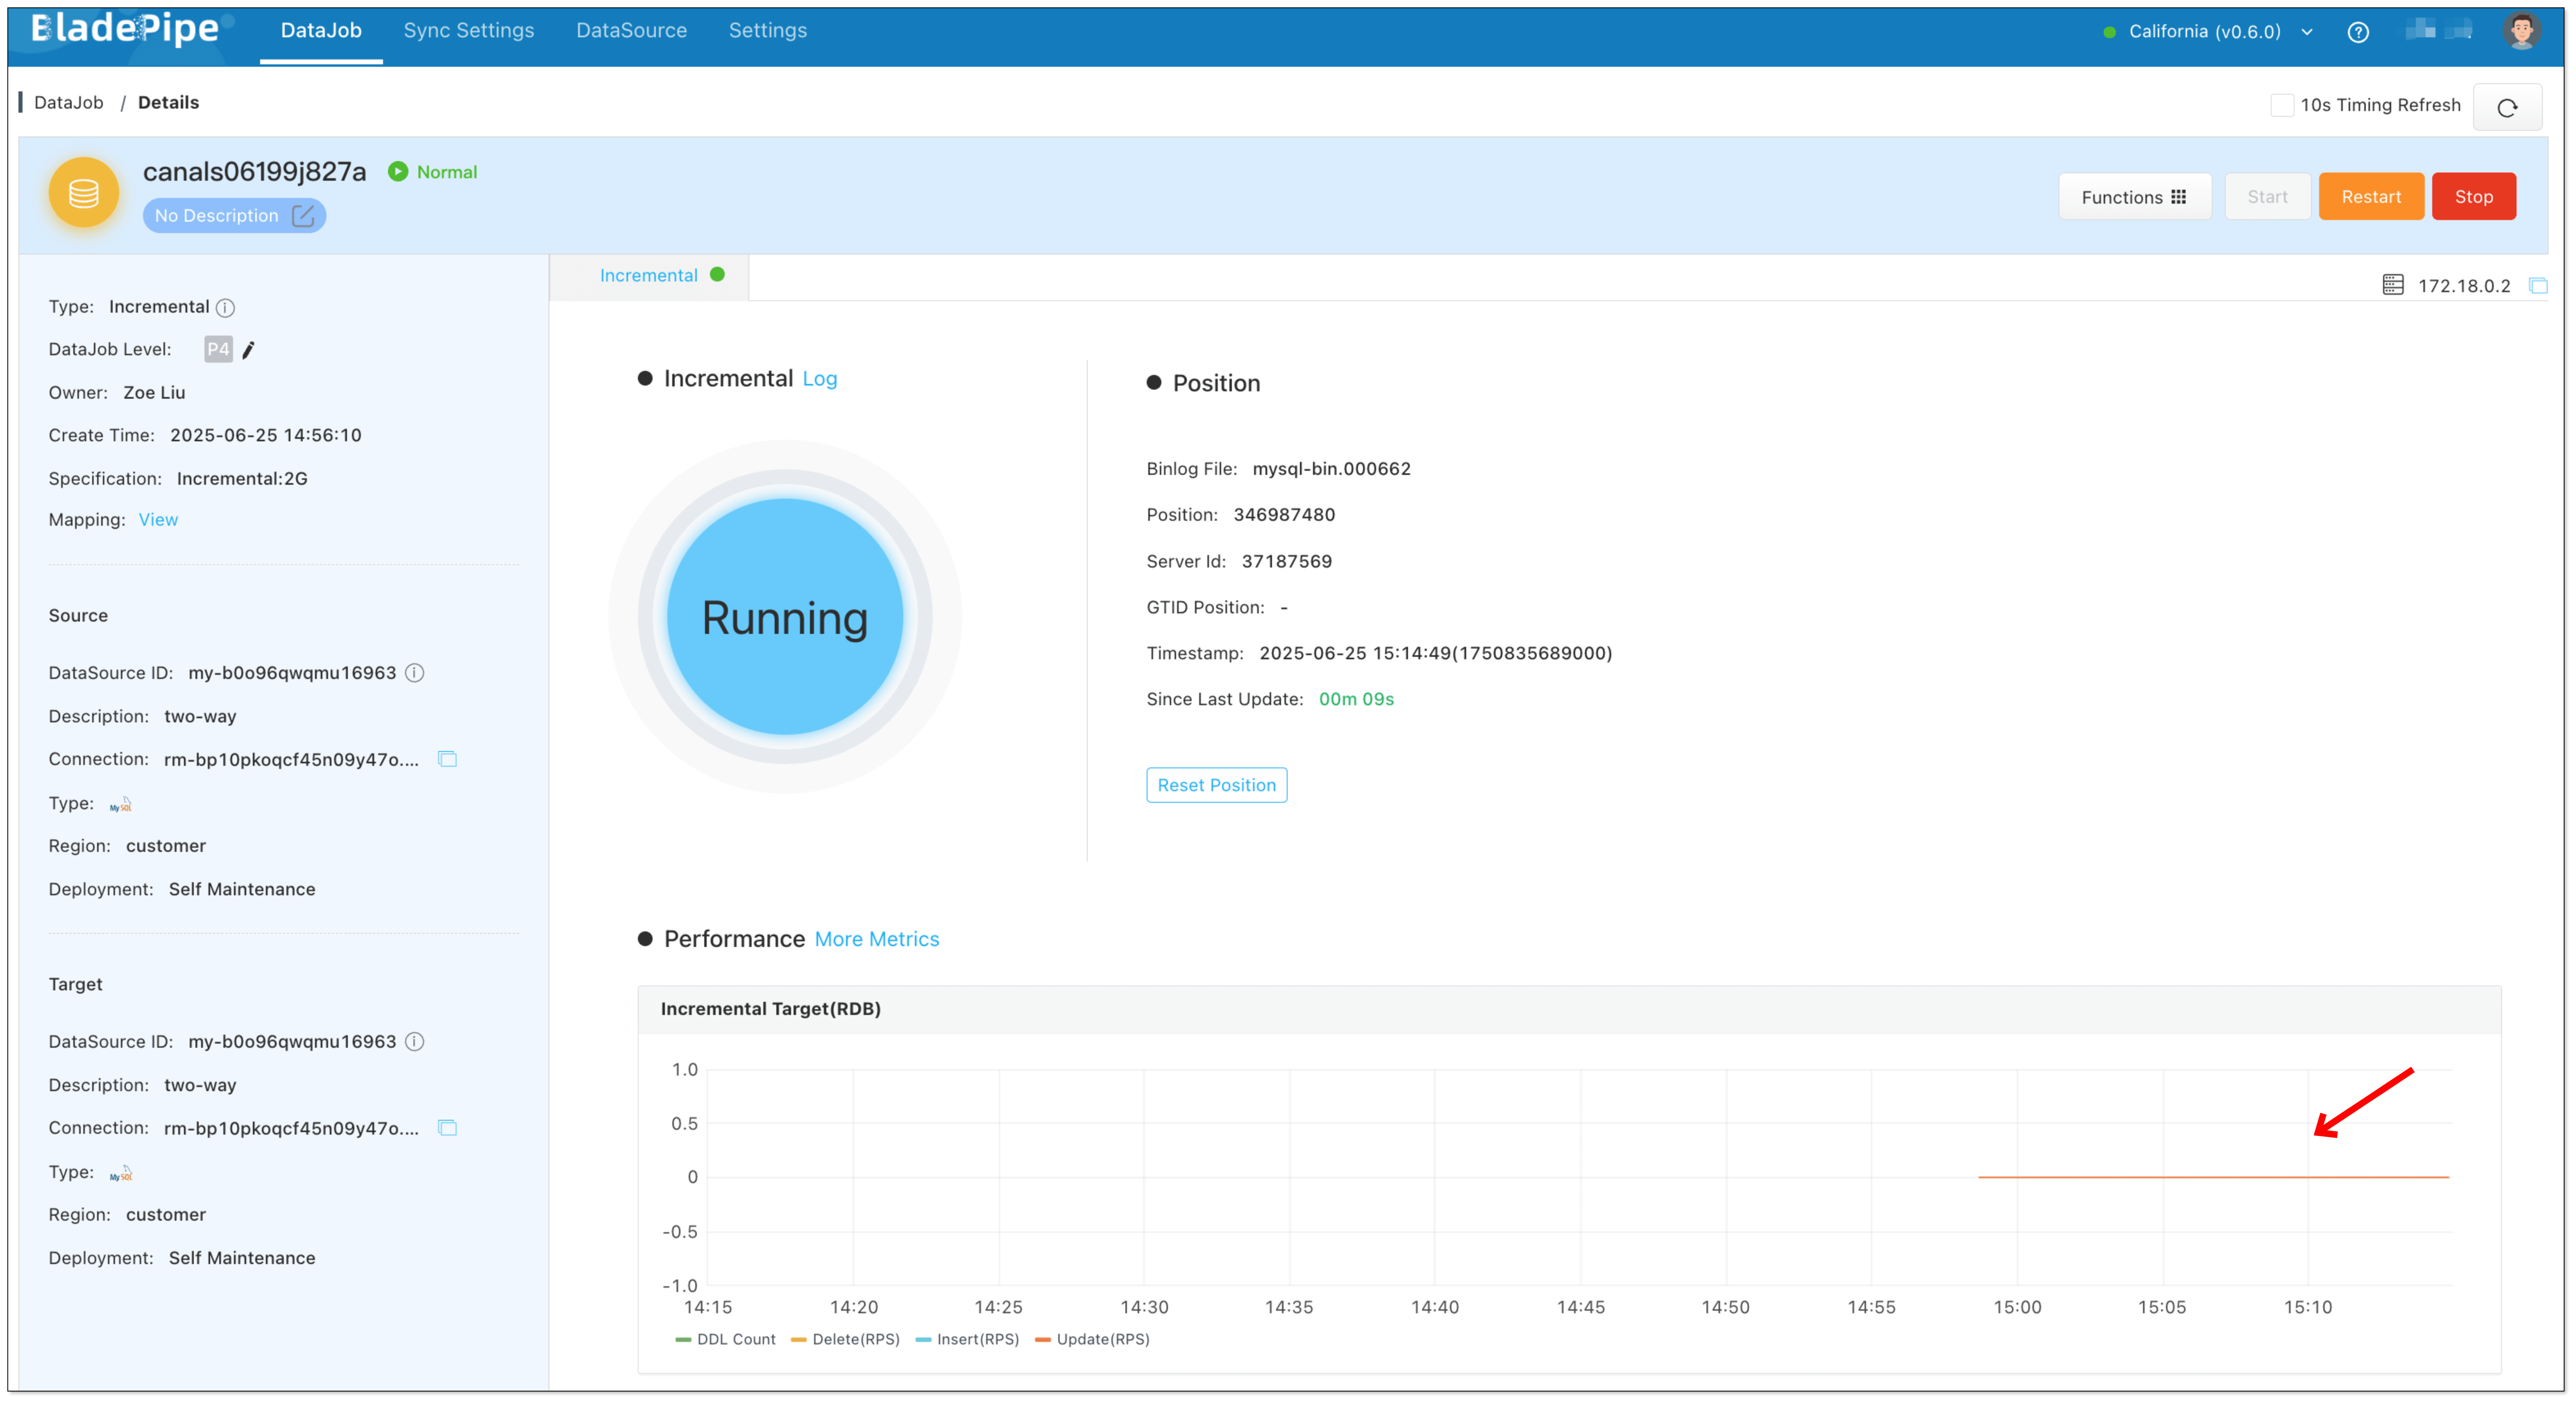Toggle Update(RPS) legend series
This screenshot has height=1403, width=2576.
[x=1092, y=1339]
